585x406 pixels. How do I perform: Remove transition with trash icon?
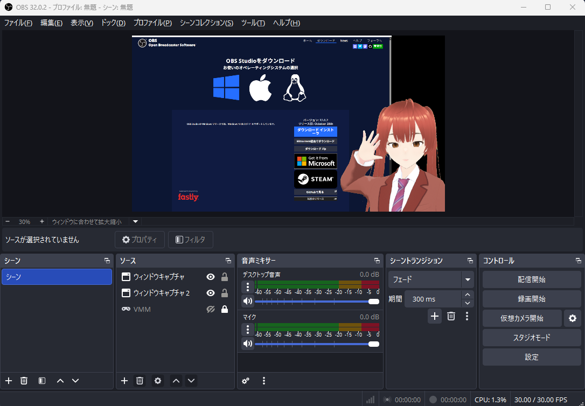coord(451,317)
